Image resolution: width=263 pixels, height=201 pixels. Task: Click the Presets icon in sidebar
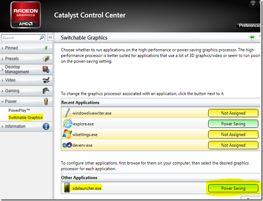46,59
